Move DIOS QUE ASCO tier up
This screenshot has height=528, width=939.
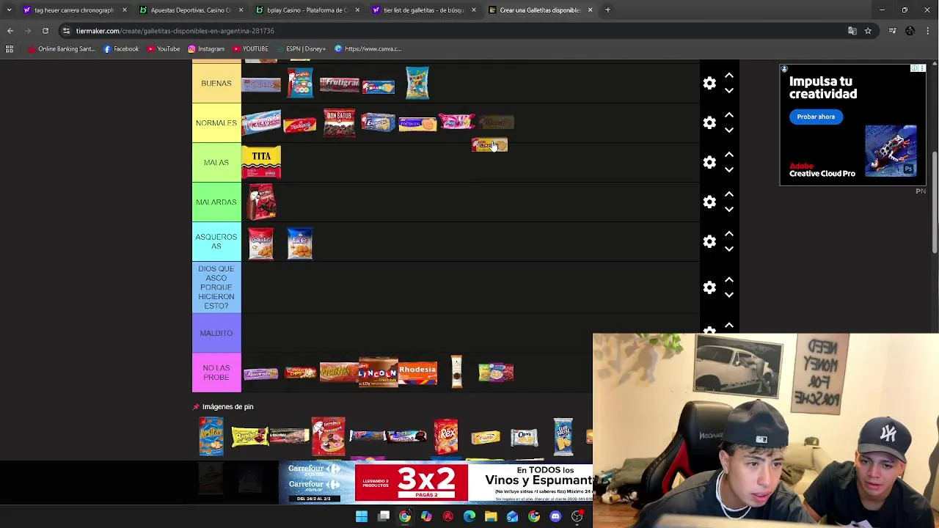(729, 280)
